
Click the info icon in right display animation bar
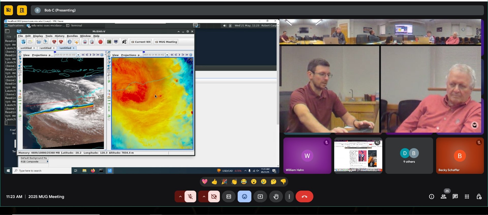191,55
